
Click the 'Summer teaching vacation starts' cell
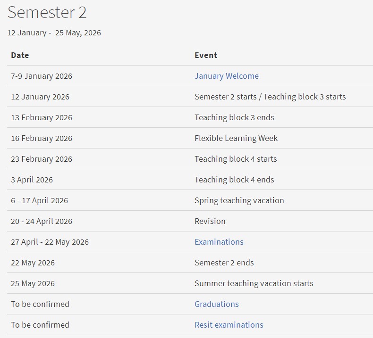[x=254, y=283]
